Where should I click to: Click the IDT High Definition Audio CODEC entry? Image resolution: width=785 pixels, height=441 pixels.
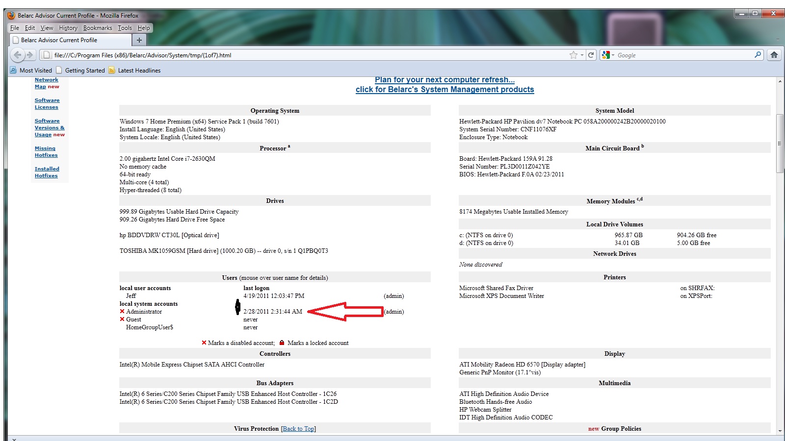[506, 417]
